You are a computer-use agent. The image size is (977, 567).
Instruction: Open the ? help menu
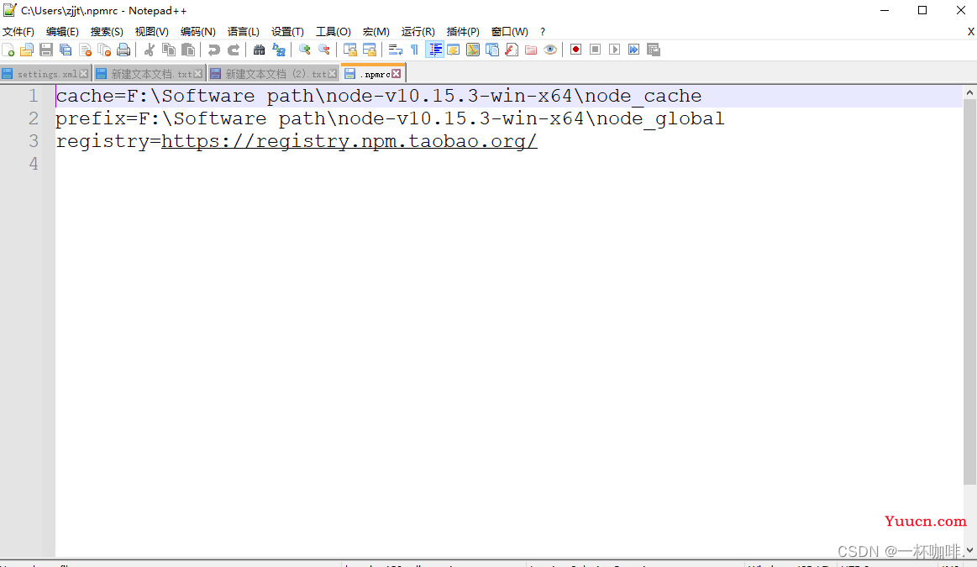(543, 32)
